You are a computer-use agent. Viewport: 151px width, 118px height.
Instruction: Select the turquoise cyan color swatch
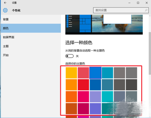tap(108, 97)
